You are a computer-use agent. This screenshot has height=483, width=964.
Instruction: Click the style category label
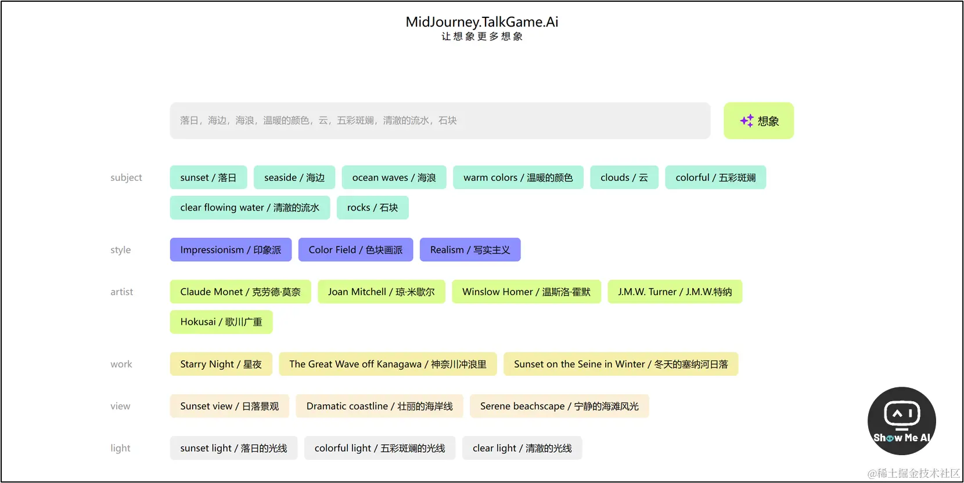point(120,250)
